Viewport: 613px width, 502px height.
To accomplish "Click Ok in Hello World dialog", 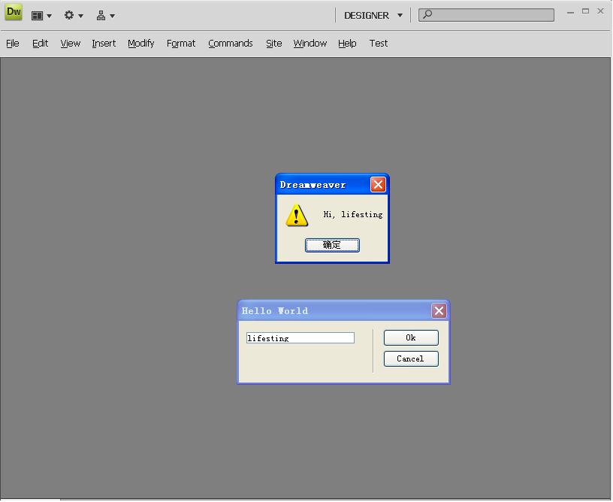I will coord(411,337).
